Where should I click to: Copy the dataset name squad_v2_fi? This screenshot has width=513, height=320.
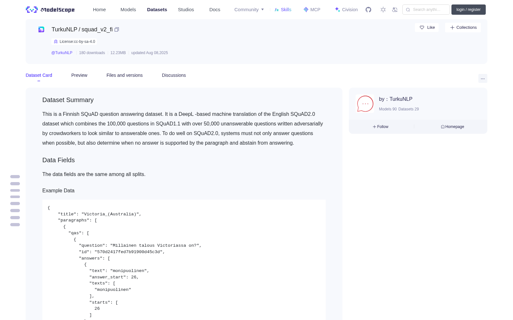[117, 29]
